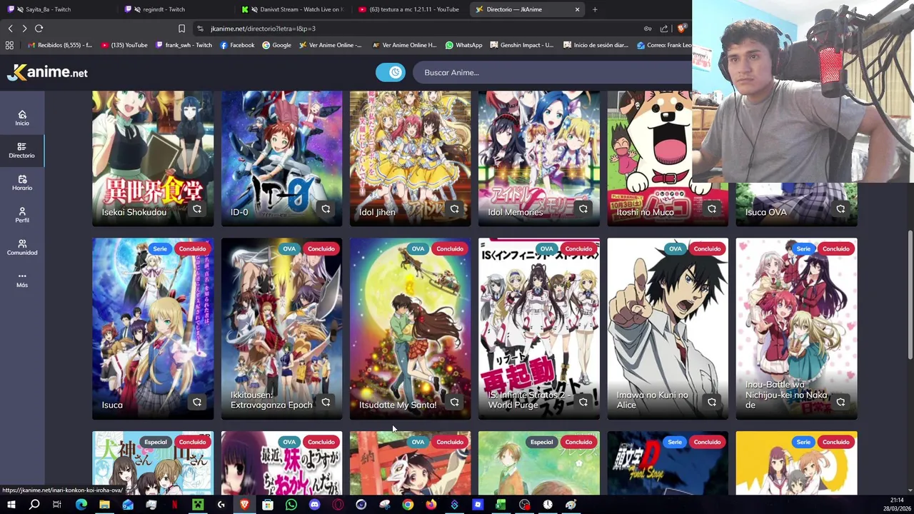Open Windows taskbar search
This screenshot has width=914, height=514.
34,505
